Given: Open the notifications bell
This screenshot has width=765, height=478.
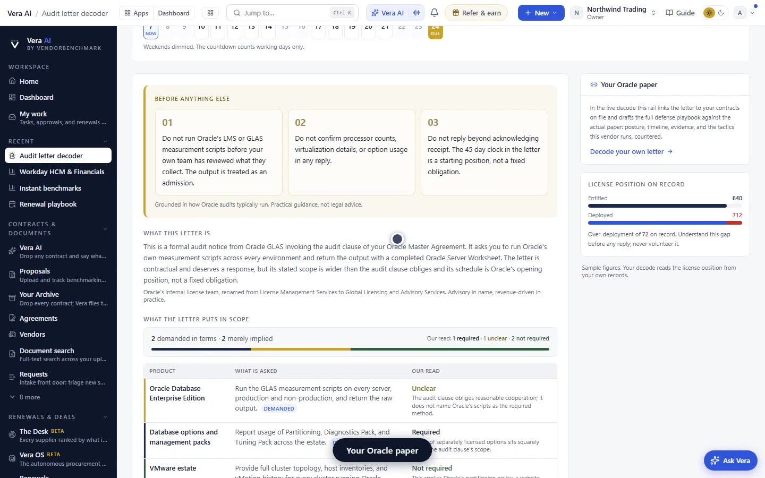Looking at the screenshot, I should tap(435, 13).
